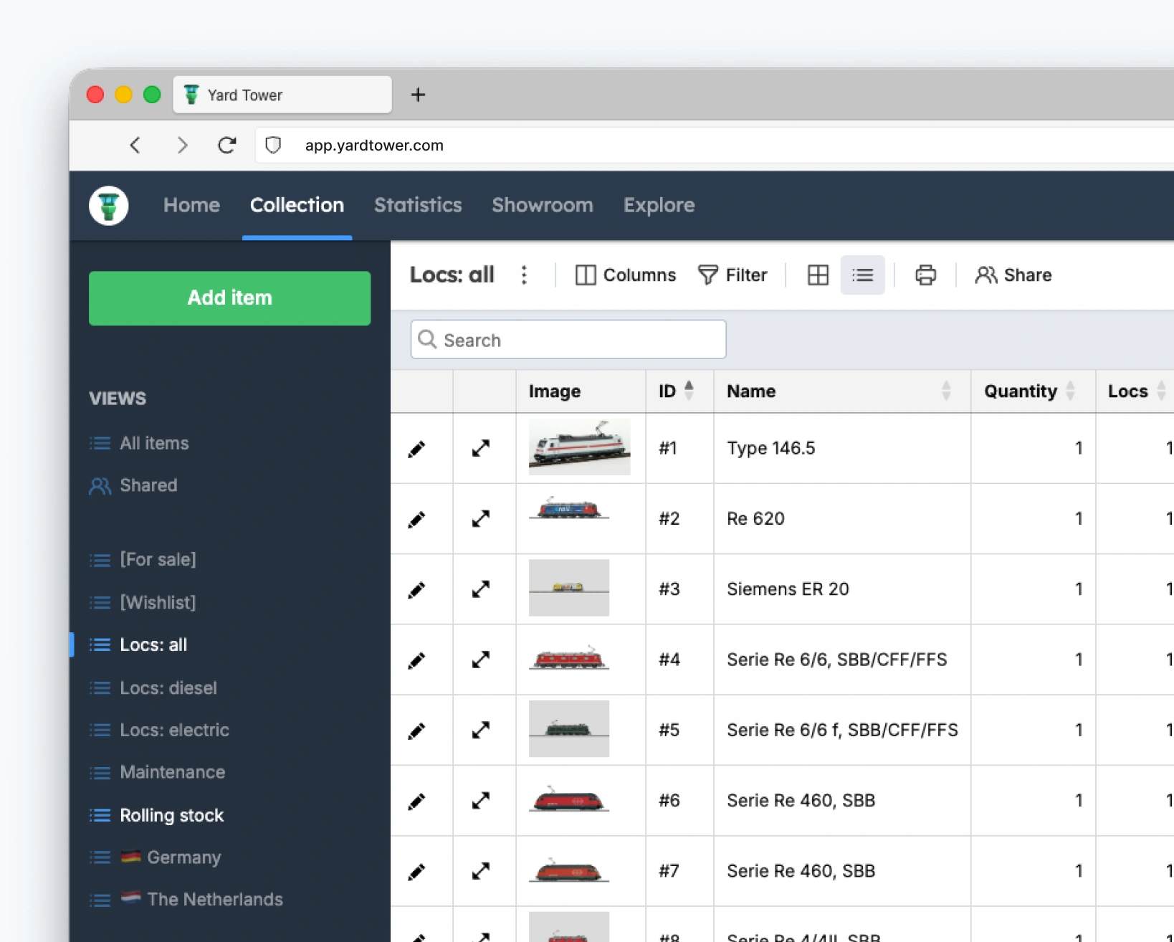Expand item #6 Serie Re 460

[x=481, y=801]
